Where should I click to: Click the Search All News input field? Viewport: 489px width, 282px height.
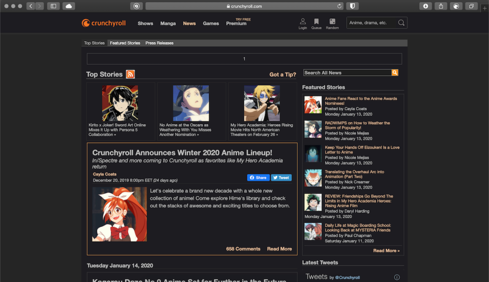pos(349,73)
